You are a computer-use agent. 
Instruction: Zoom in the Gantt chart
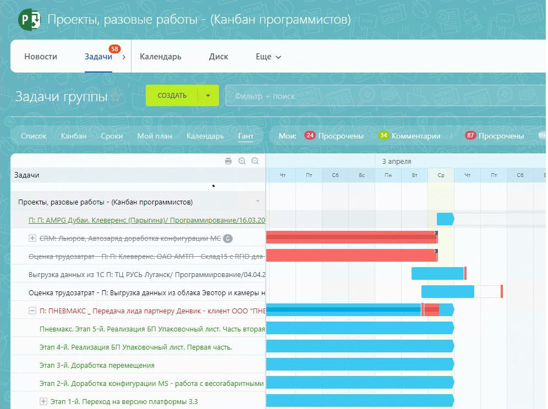[242, 161]
